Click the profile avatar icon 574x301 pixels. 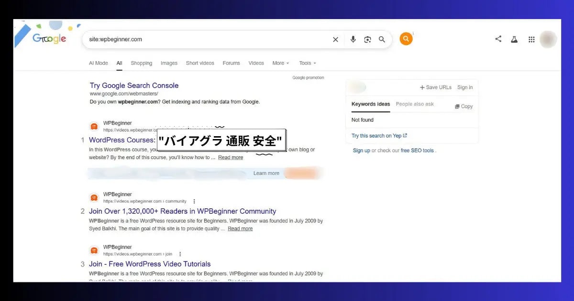[x=548, y=39]
